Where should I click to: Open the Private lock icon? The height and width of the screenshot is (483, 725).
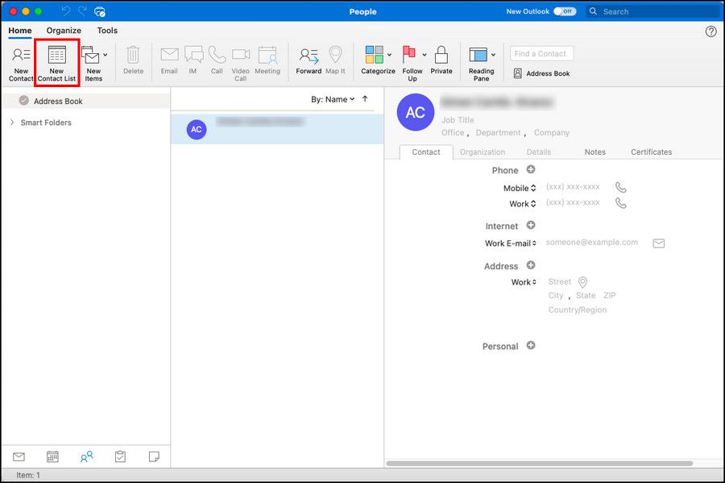point(441,62)
